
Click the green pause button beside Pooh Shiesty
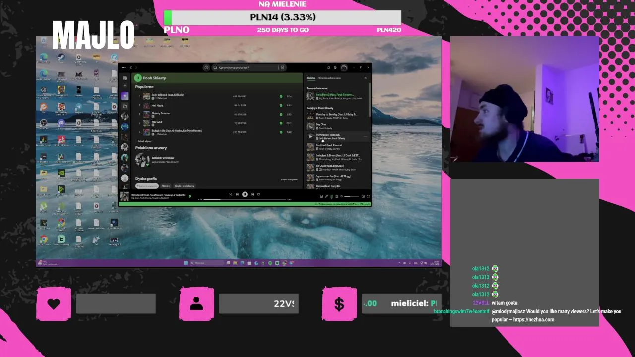coord(138,78)
